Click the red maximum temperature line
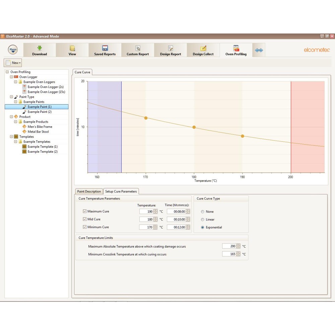Screen dimensions: 335x335 [x=291, y=127]
